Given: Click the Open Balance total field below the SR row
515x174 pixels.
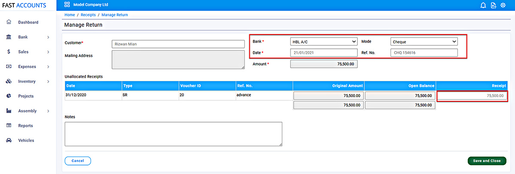Looking at the screenshot, I should coord(400,105).
